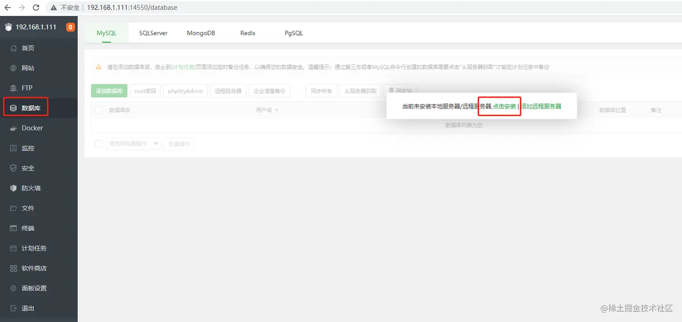The image size is (682, 322).
Task: Follow the [计划任务] link in the notice
Action: point(183,67)
